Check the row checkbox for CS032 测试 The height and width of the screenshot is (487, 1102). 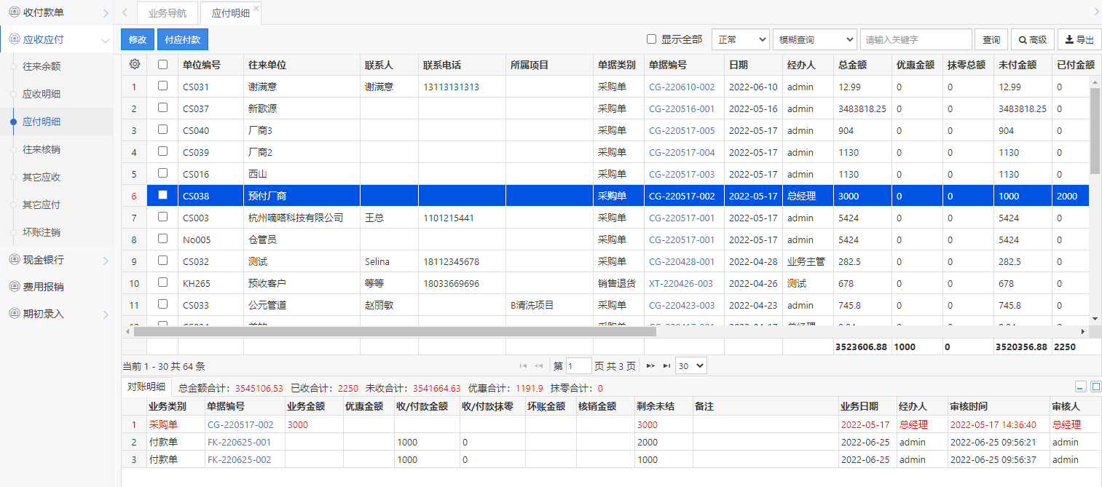[x=162, y=261]
